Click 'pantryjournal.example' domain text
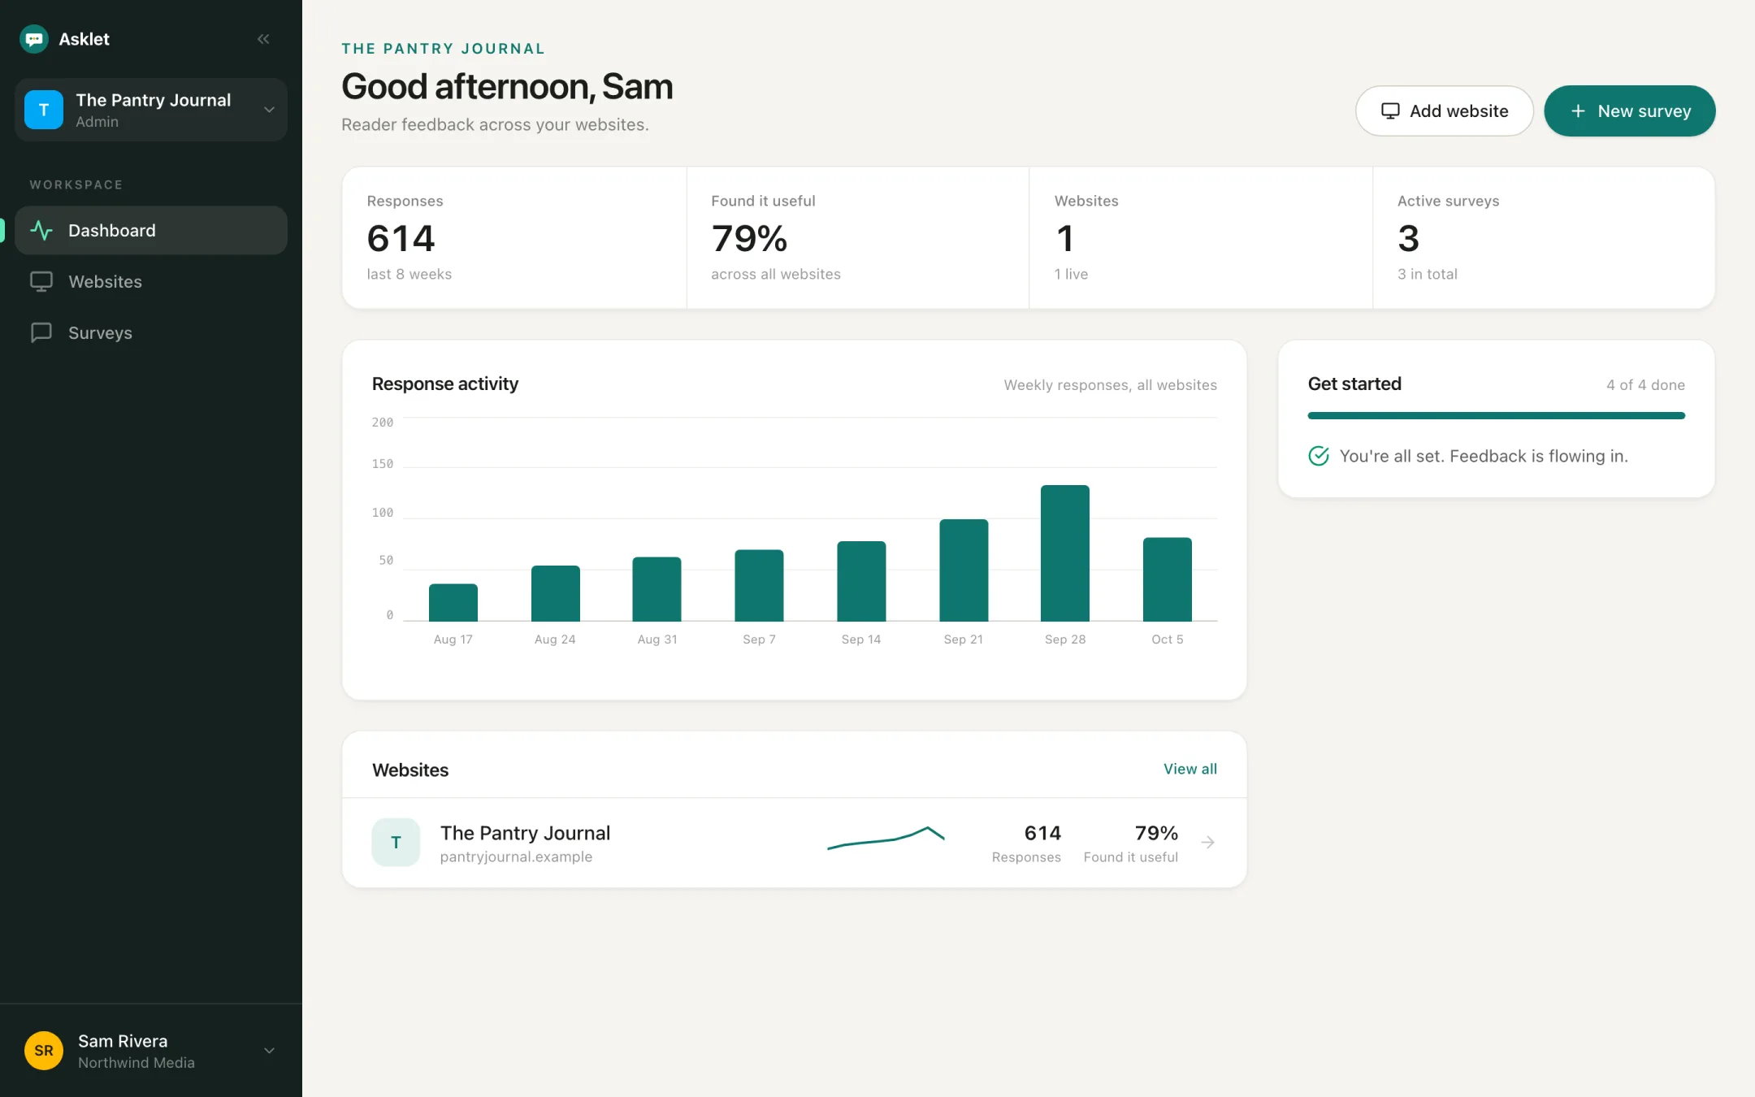The image size is (1755, 1097). pos(516,857)
